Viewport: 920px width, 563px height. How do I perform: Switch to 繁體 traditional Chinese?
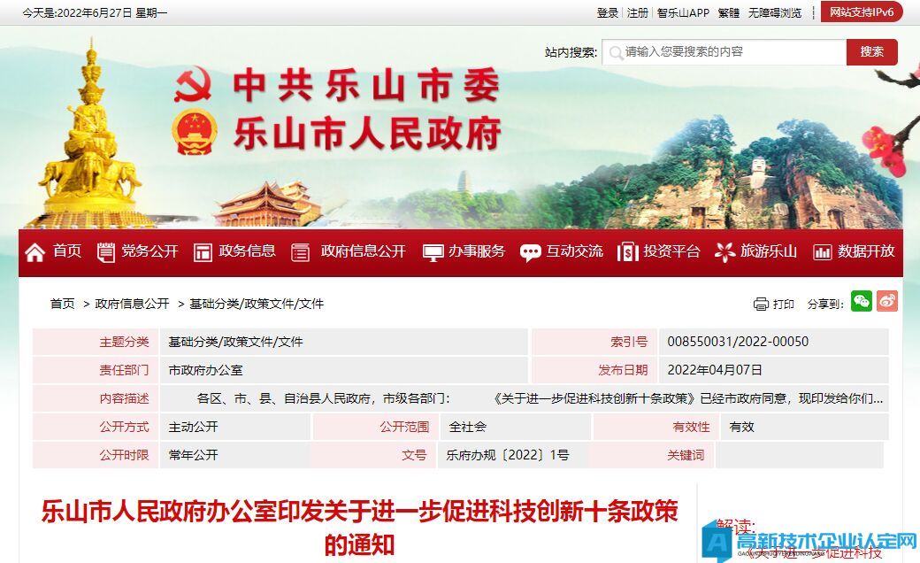[x=729, y=13]
